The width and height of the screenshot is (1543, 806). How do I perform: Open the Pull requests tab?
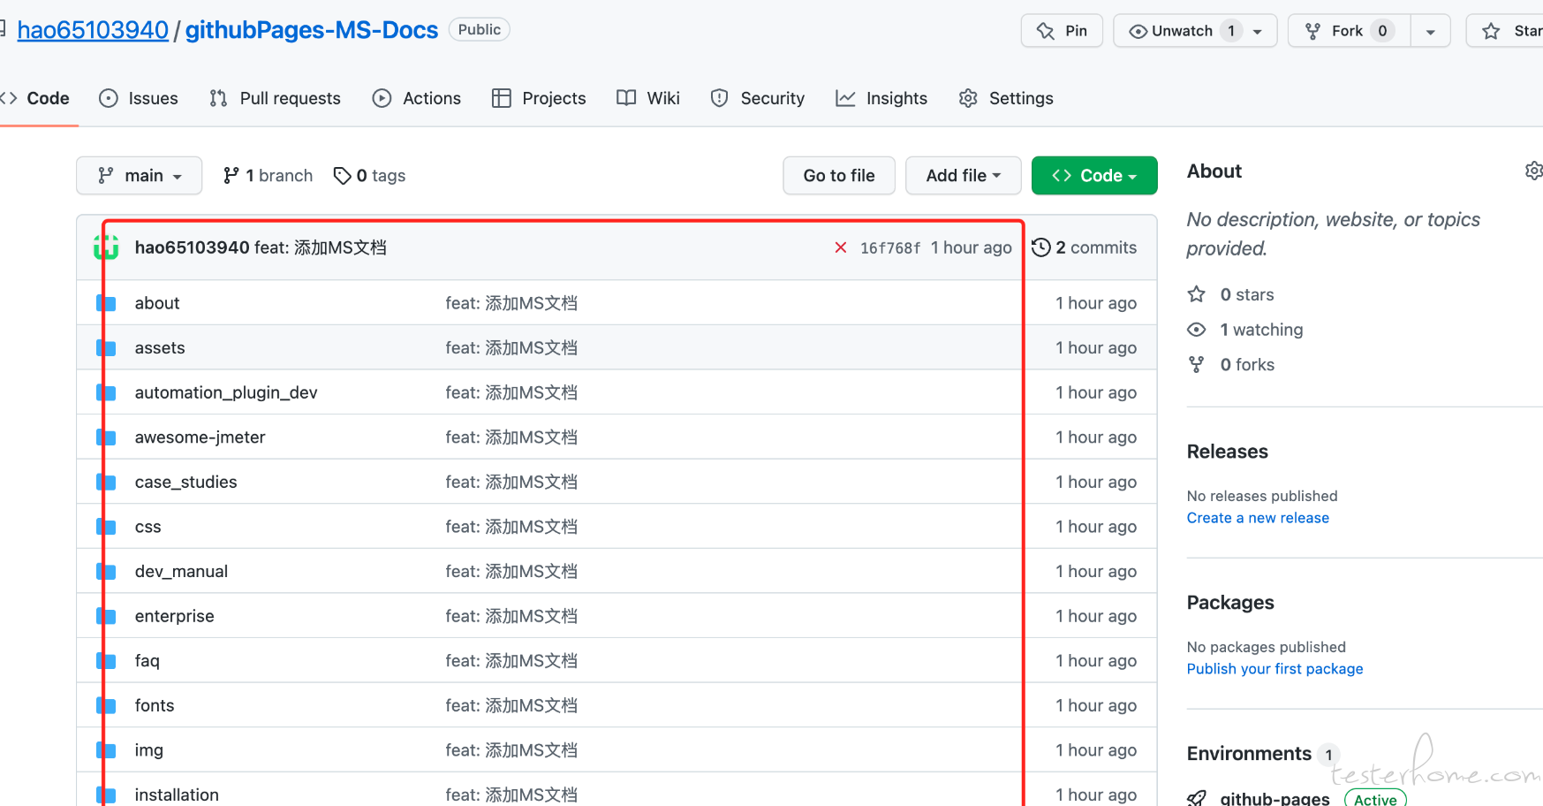275,98
